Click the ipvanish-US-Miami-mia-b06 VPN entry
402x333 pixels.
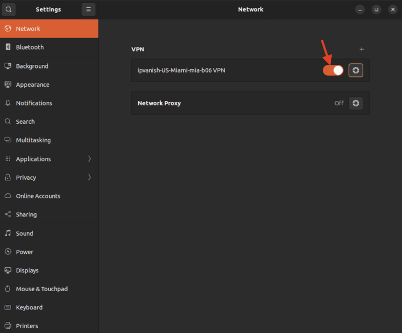point(181,70)
